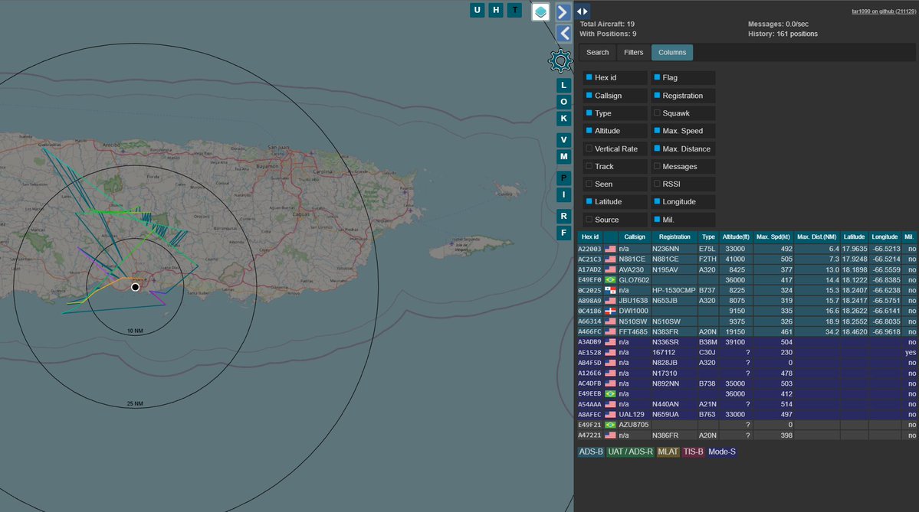Select aircraft row JBU1638
919x512 pixels.
[747, 301]
